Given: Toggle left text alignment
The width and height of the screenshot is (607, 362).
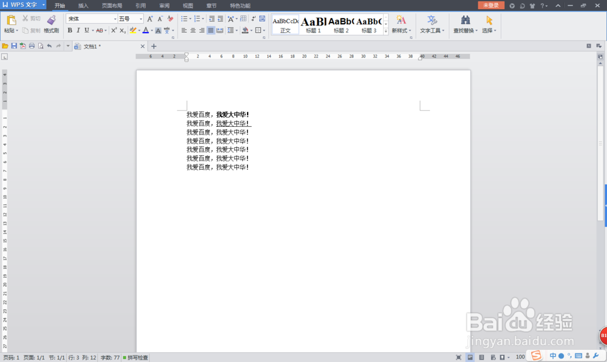Looking at the screenshot, I should coord(185,30).
